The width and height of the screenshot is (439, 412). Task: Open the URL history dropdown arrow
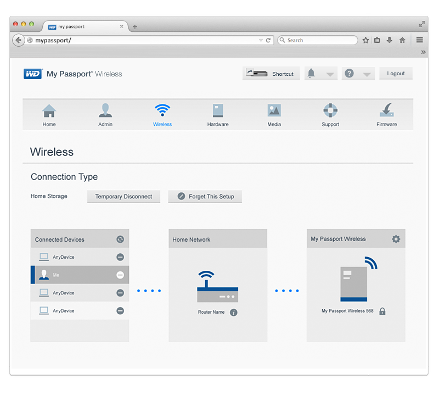[261, 40]
